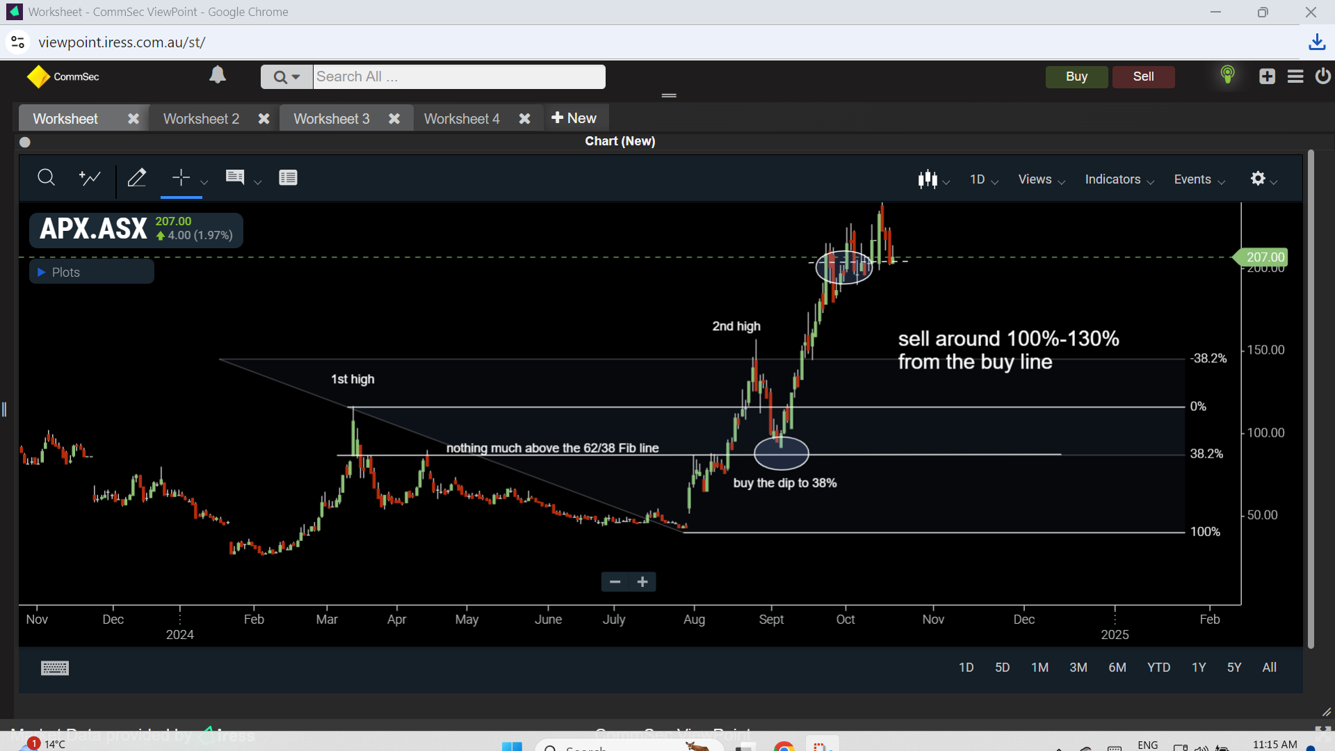This screenshot has width=1335, height=751.
Task: Expand the Plots panel
Action: click(91, 272)
